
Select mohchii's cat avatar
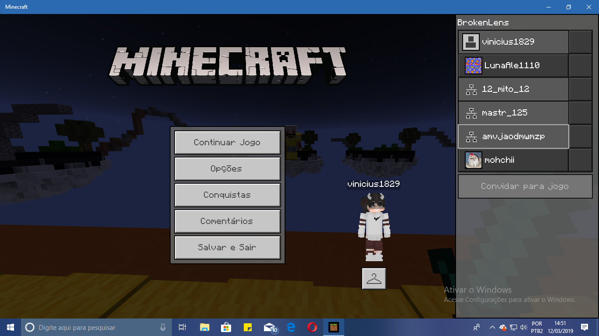coord(474,160)
